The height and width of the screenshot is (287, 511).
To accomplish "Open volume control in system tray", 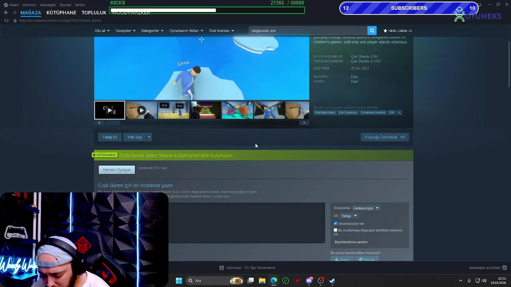I will click(485, 281).
